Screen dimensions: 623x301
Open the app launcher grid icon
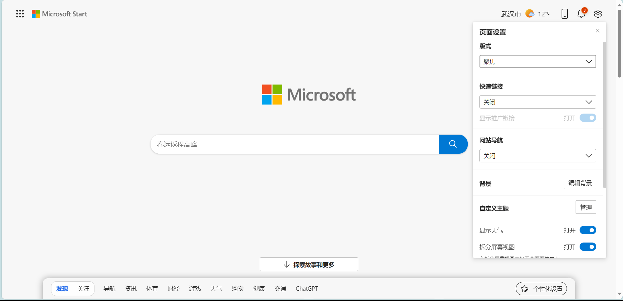pos(20,14)
